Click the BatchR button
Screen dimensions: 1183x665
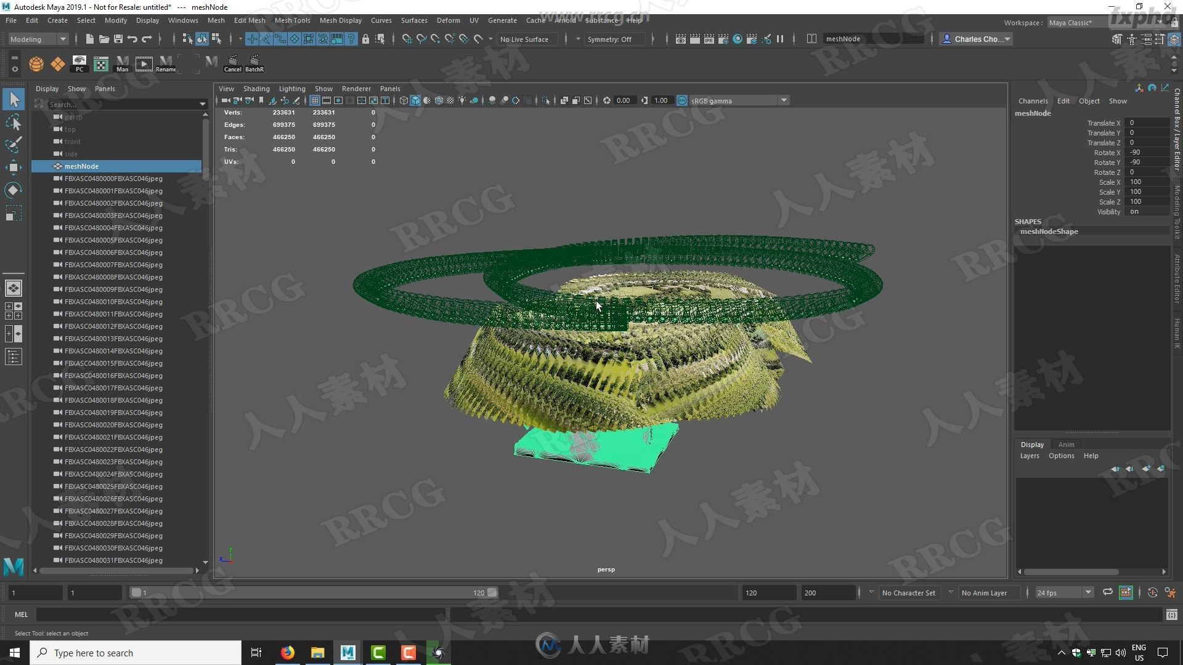point(254,63)
